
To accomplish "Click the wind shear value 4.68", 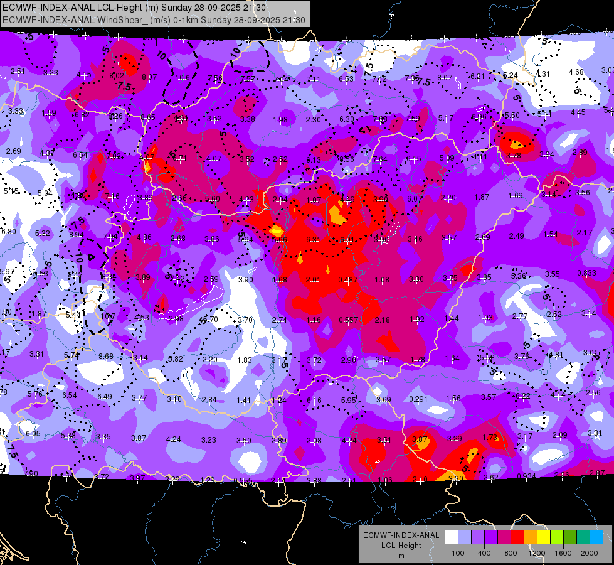I will tap(576, 72).
